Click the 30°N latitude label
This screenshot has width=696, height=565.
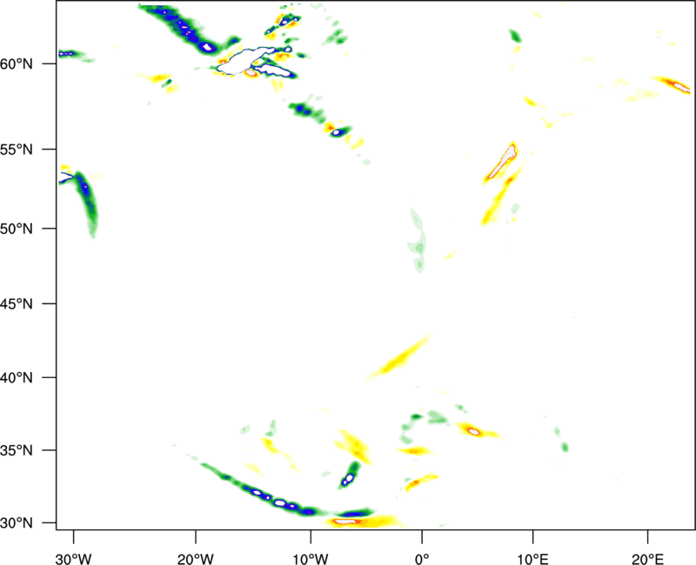pyautogui.click(x=17, y=523)
